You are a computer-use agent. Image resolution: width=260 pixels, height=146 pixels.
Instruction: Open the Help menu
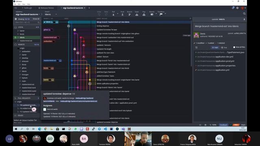pos(28,4)
